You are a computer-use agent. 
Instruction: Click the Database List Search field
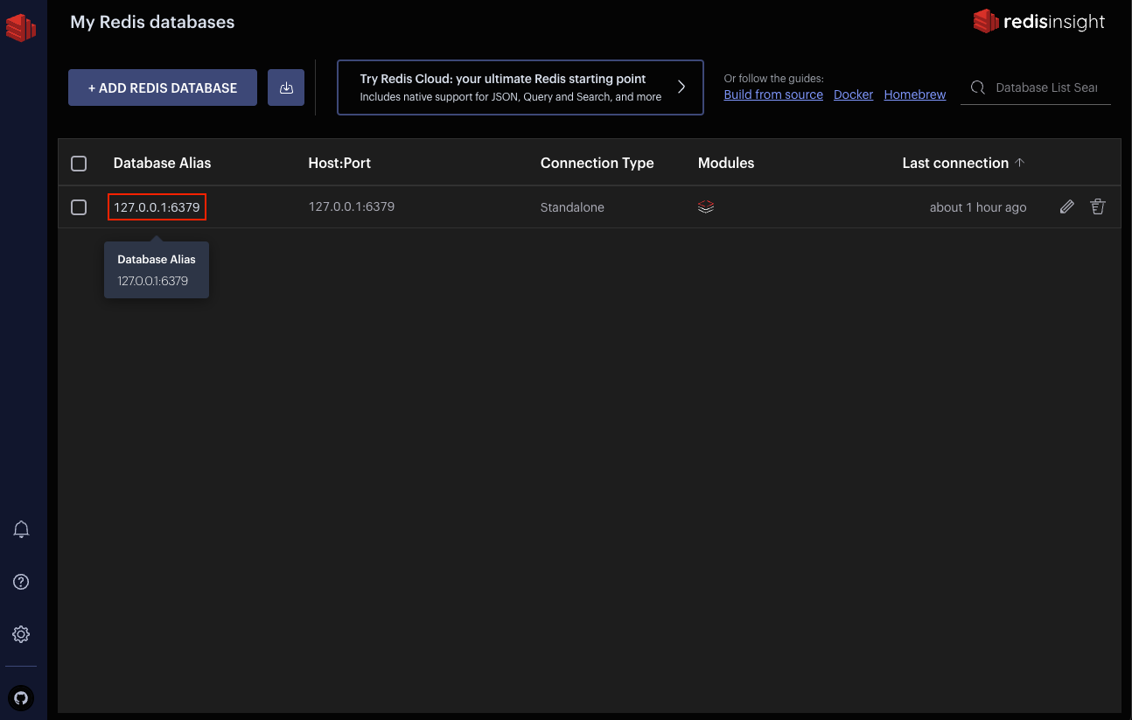[1045, 87]
